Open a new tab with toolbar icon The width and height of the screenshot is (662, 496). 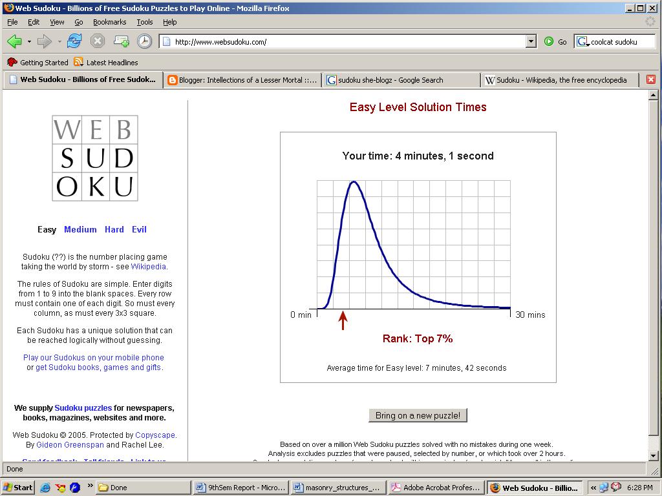pos(121,41)
